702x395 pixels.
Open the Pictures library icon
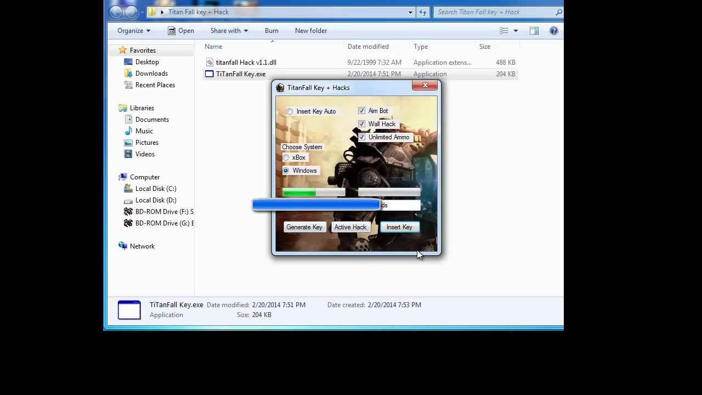click(x=128, y=143)
